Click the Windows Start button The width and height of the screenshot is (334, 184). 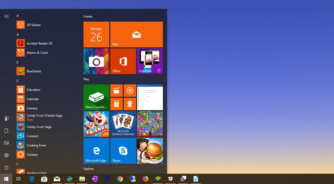click(x=6, y=179)
